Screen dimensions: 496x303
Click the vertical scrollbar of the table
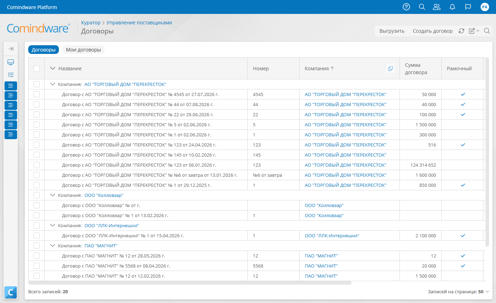pos(487,152)
